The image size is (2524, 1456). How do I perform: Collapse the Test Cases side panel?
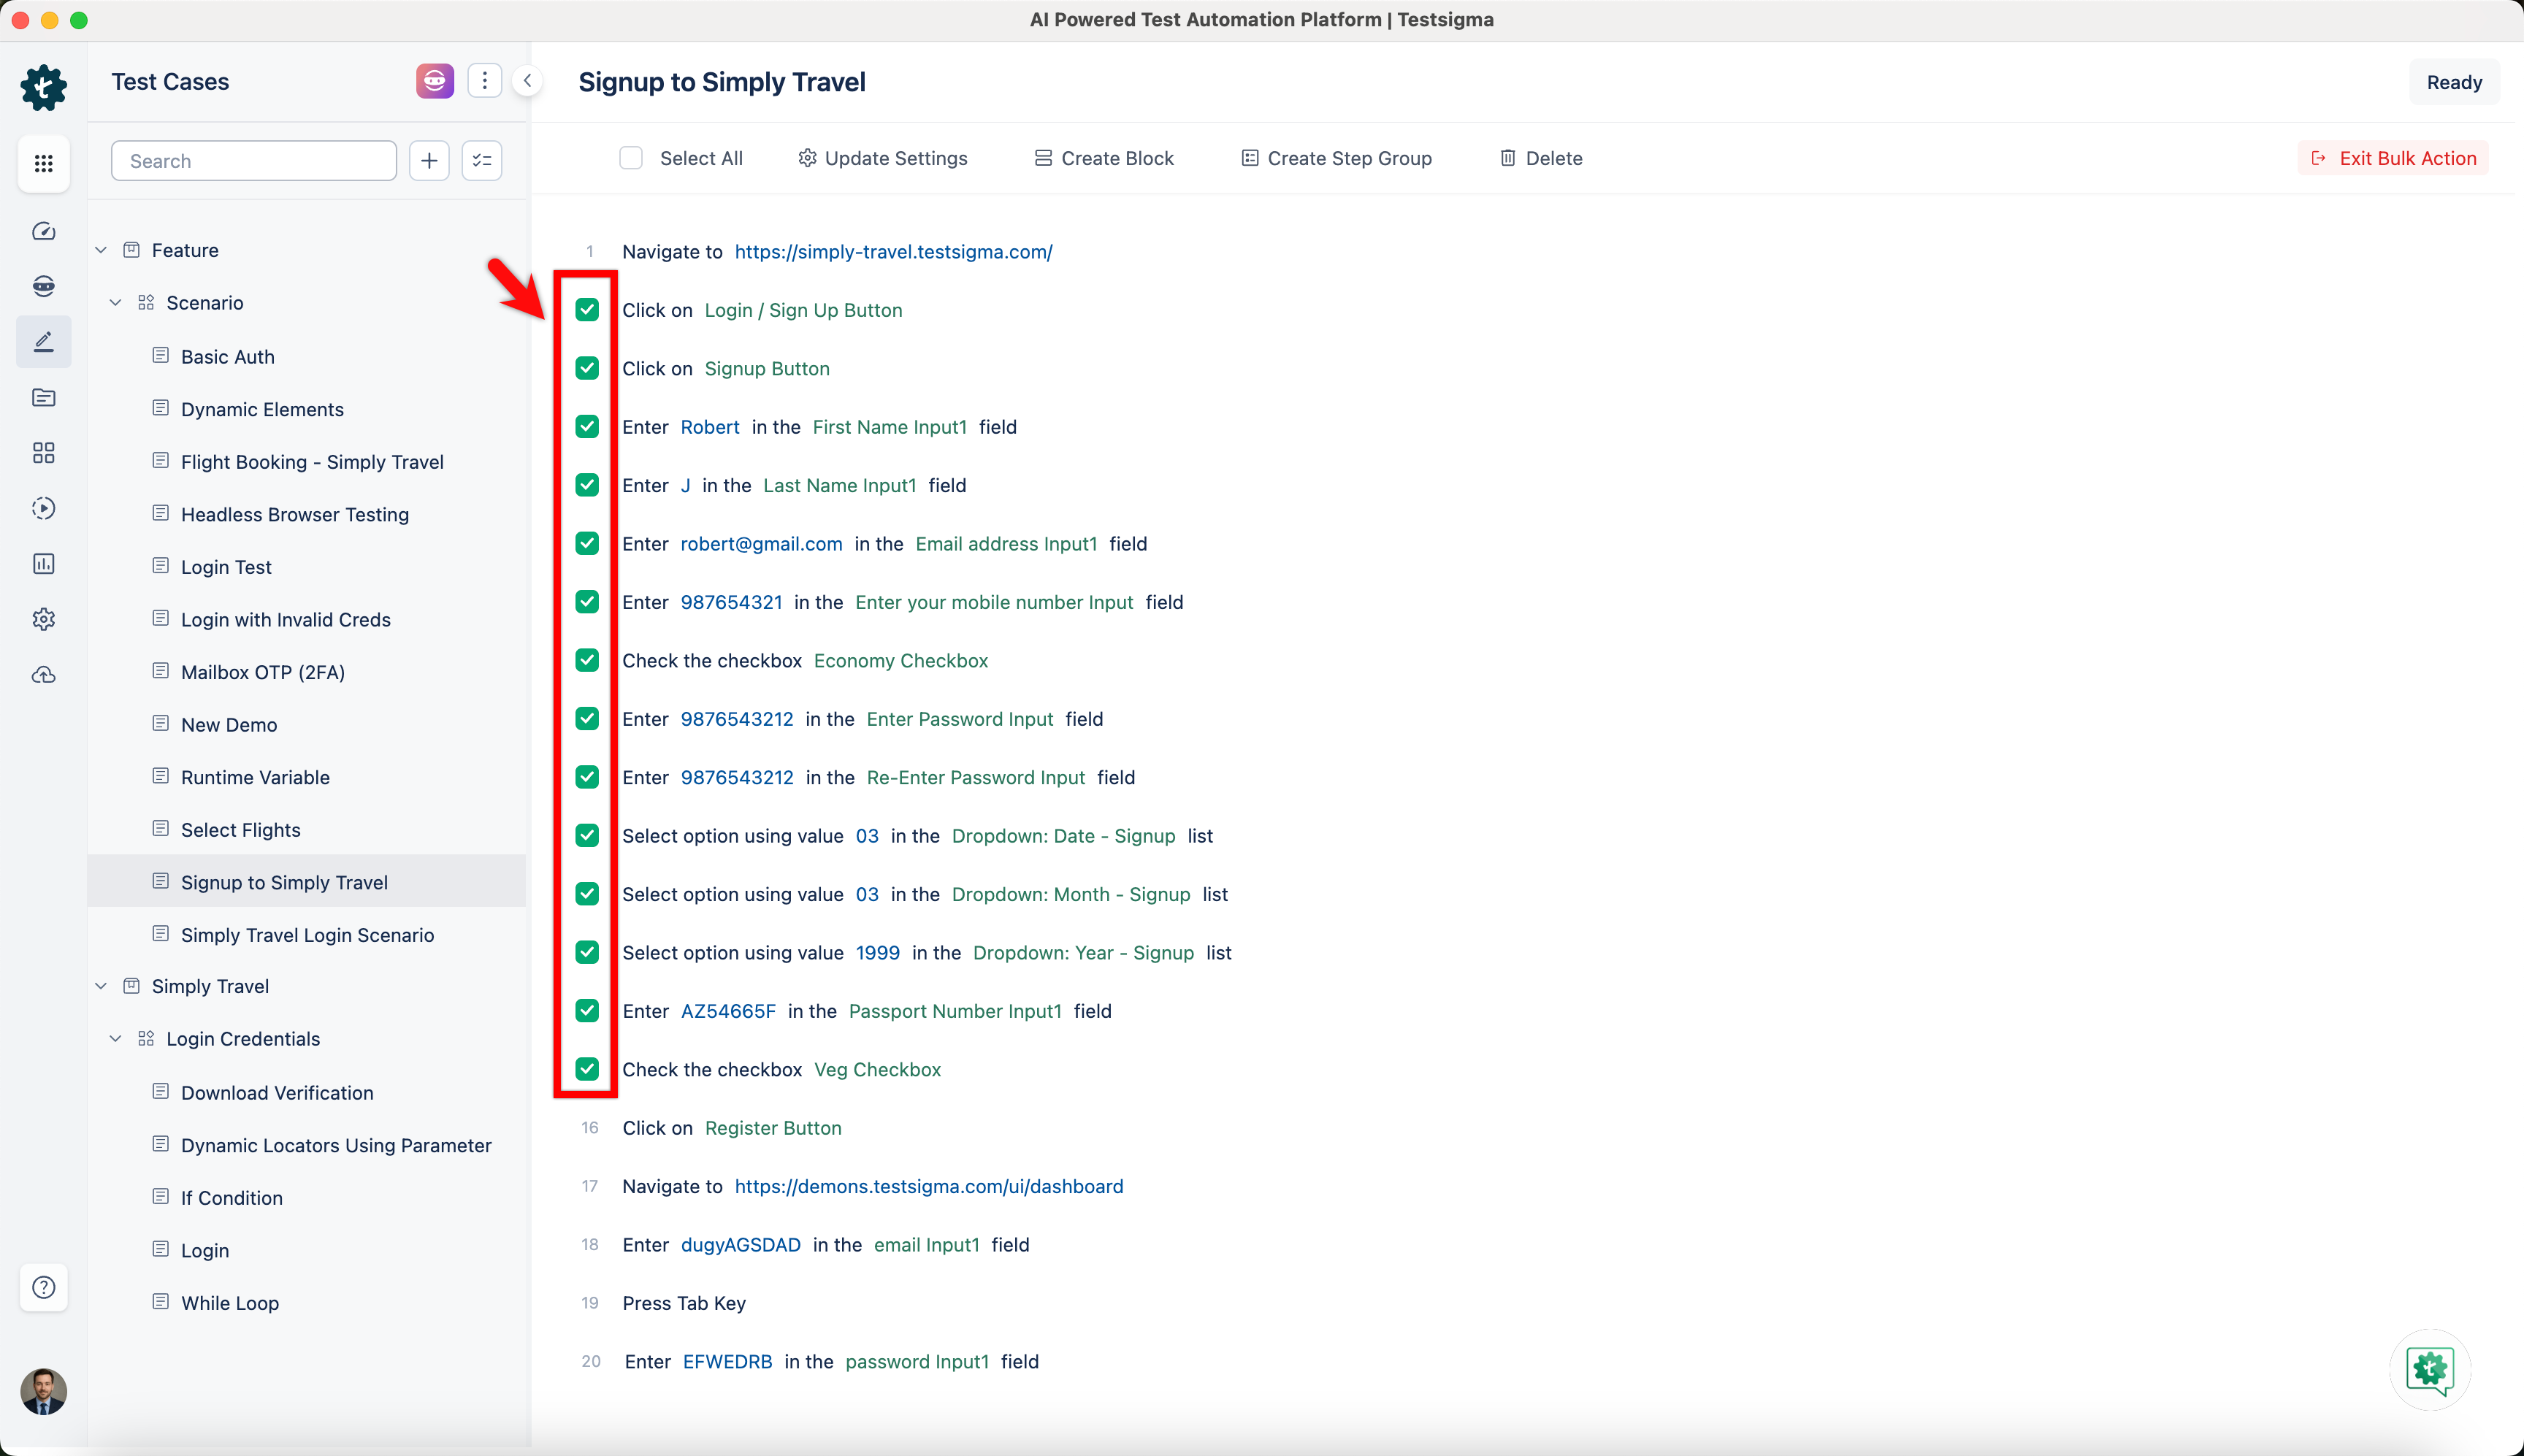[527, 81]
